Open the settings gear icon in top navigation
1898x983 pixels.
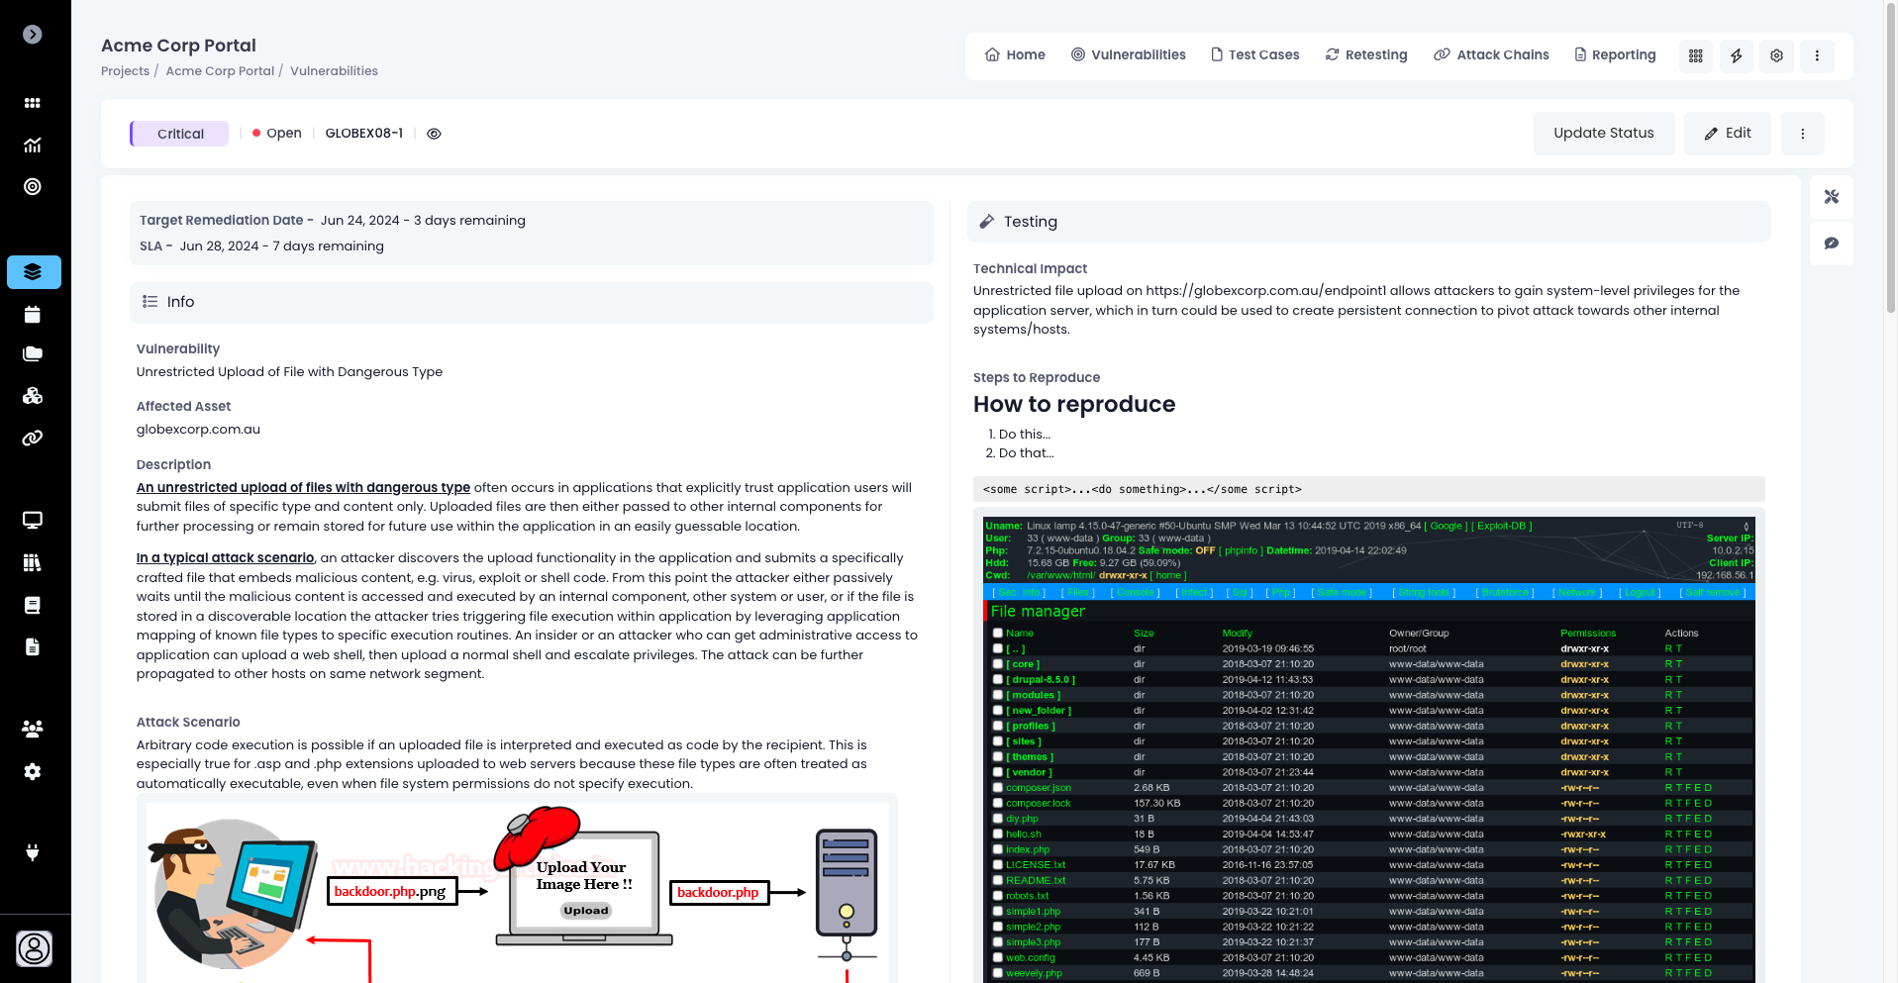click(1776, 55)
